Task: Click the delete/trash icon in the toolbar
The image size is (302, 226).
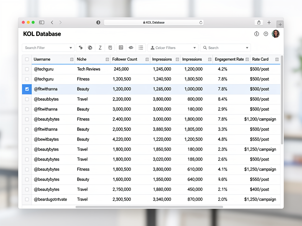Action: (110, 47)
